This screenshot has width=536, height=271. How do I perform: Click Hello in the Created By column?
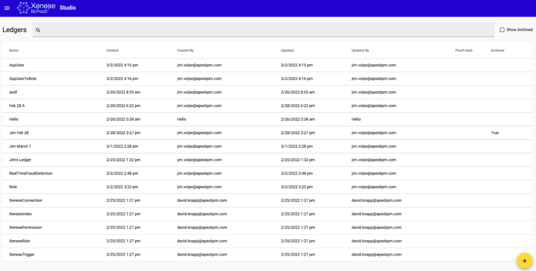[181, 119]
